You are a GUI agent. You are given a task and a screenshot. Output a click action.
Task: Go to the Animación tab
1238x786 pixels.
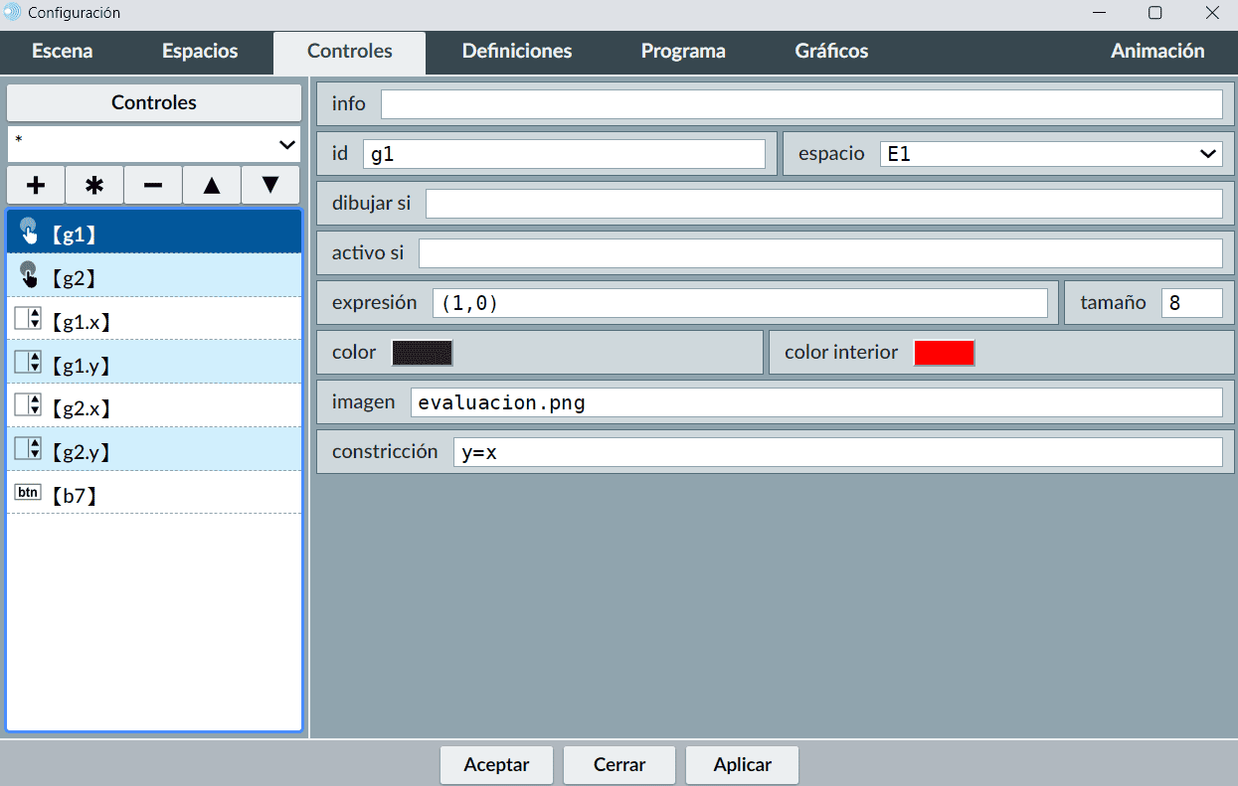1157,52
